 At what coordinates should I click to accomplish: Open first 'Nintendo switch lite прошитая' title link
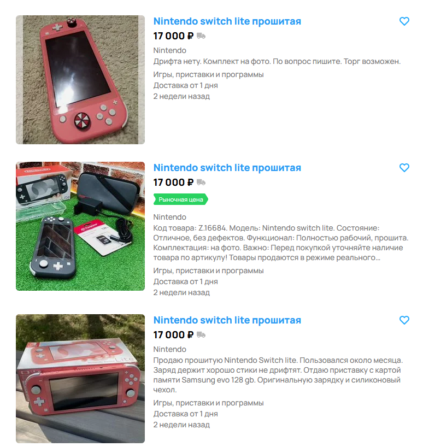click(x=227, y=21)
